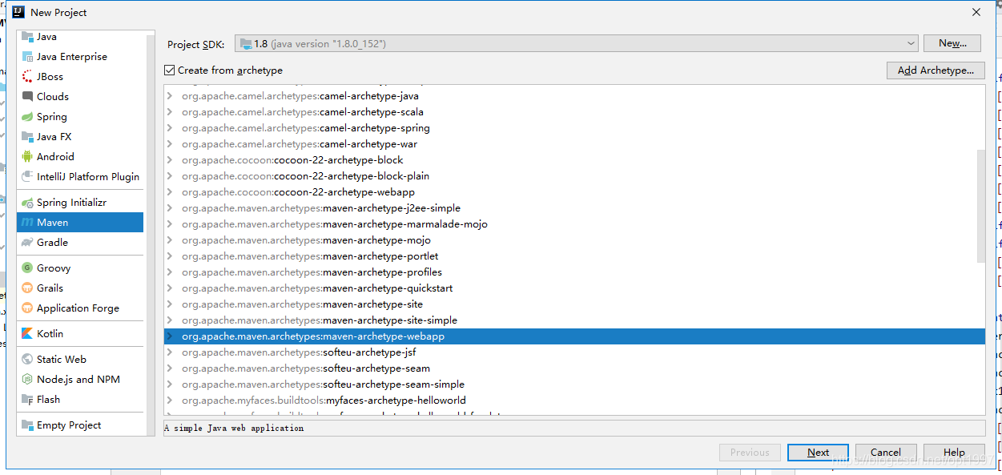The image size is (1002, 475).
Task: Expand maven-archetype-quickstart node
Action: coord(170,288)
